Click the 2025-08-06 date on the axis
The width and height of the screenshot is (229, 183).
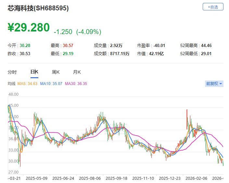pyautogui.click(x=89, y=178)
